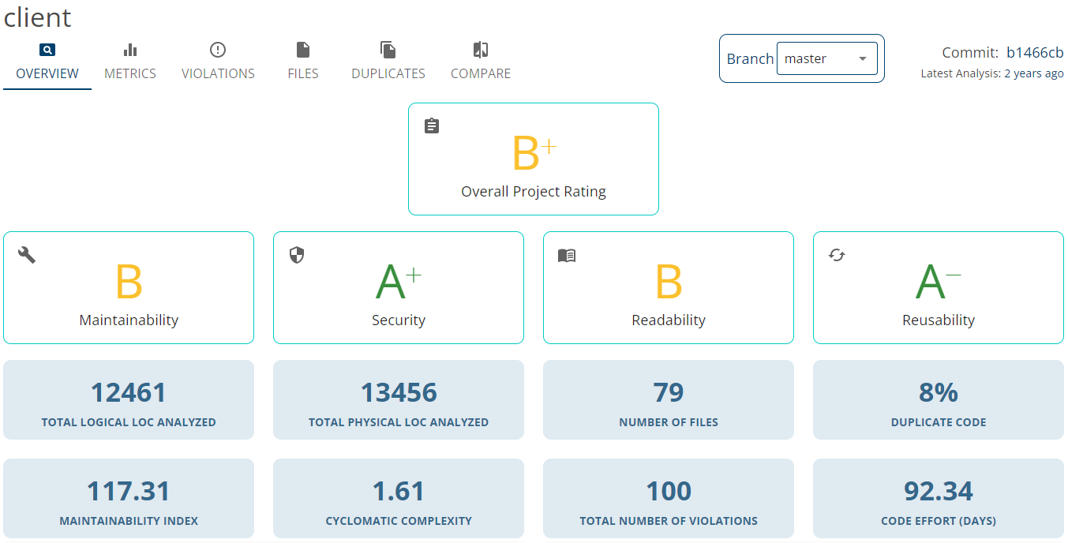Click the book icon in Readability card
The image size is (1068, 543).
567,255
